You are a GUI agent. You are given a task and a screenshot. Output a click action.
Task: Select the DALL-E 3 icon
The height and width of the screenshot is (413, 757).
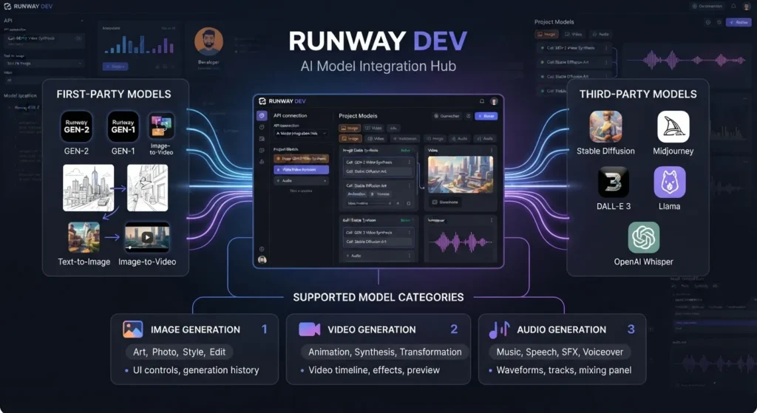pos(613,182)
